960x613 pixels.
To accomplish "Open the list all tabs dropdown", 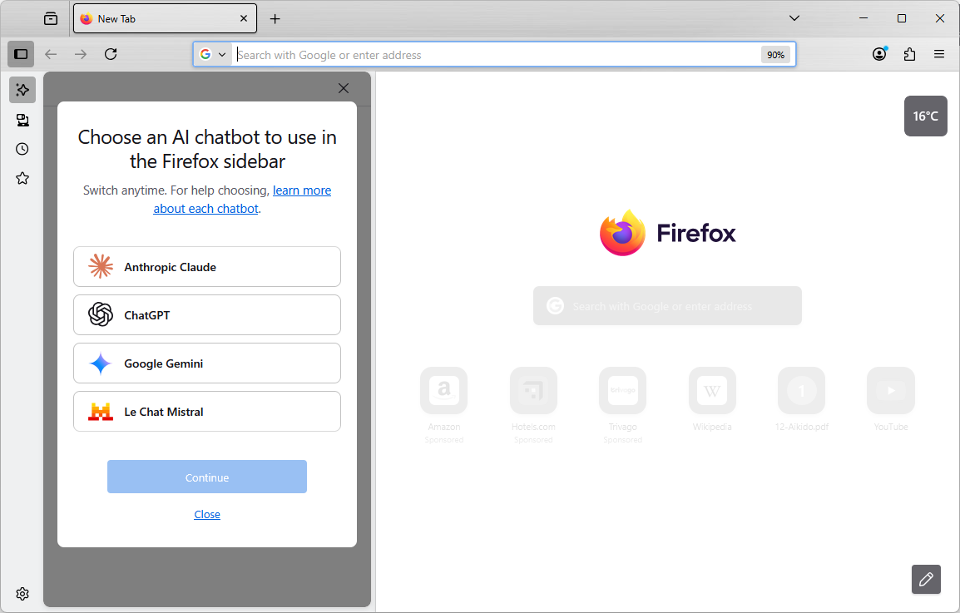I will point(794,18).
